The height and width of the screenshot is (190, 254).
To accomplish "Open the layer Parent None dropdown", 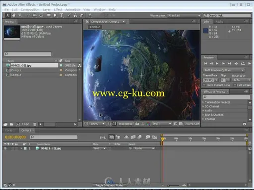I will [144, 148].
